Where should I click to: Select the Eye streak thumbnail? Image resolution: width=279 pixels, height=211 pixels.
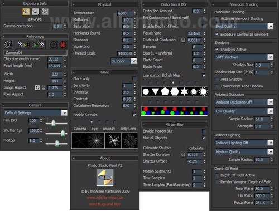coord(97,140)
